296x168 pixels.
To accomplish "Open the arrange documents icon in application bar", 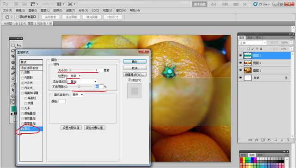I will pos(59,4).
